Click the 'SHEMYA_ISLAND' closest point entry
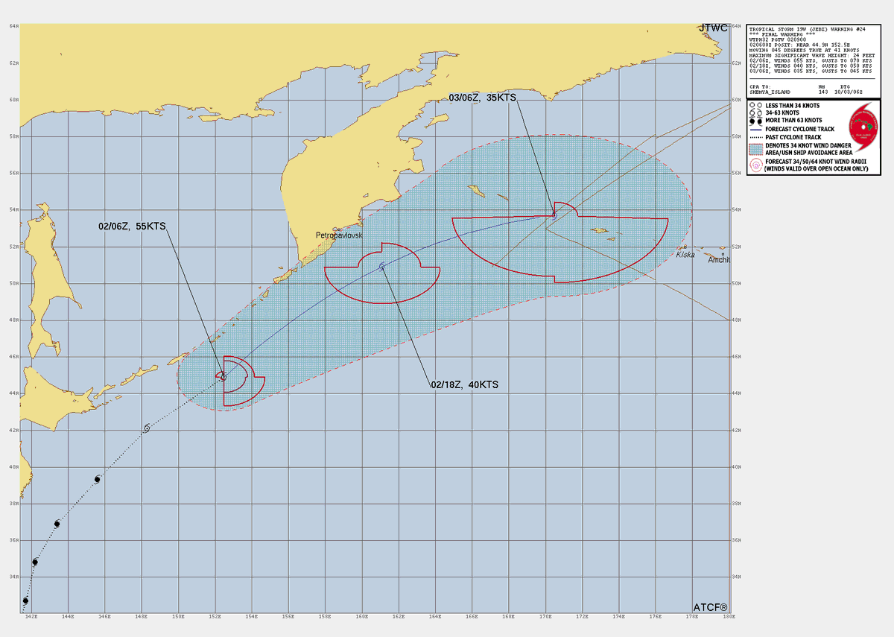Viewport: 894px width, 637px height. click(770, 92)
